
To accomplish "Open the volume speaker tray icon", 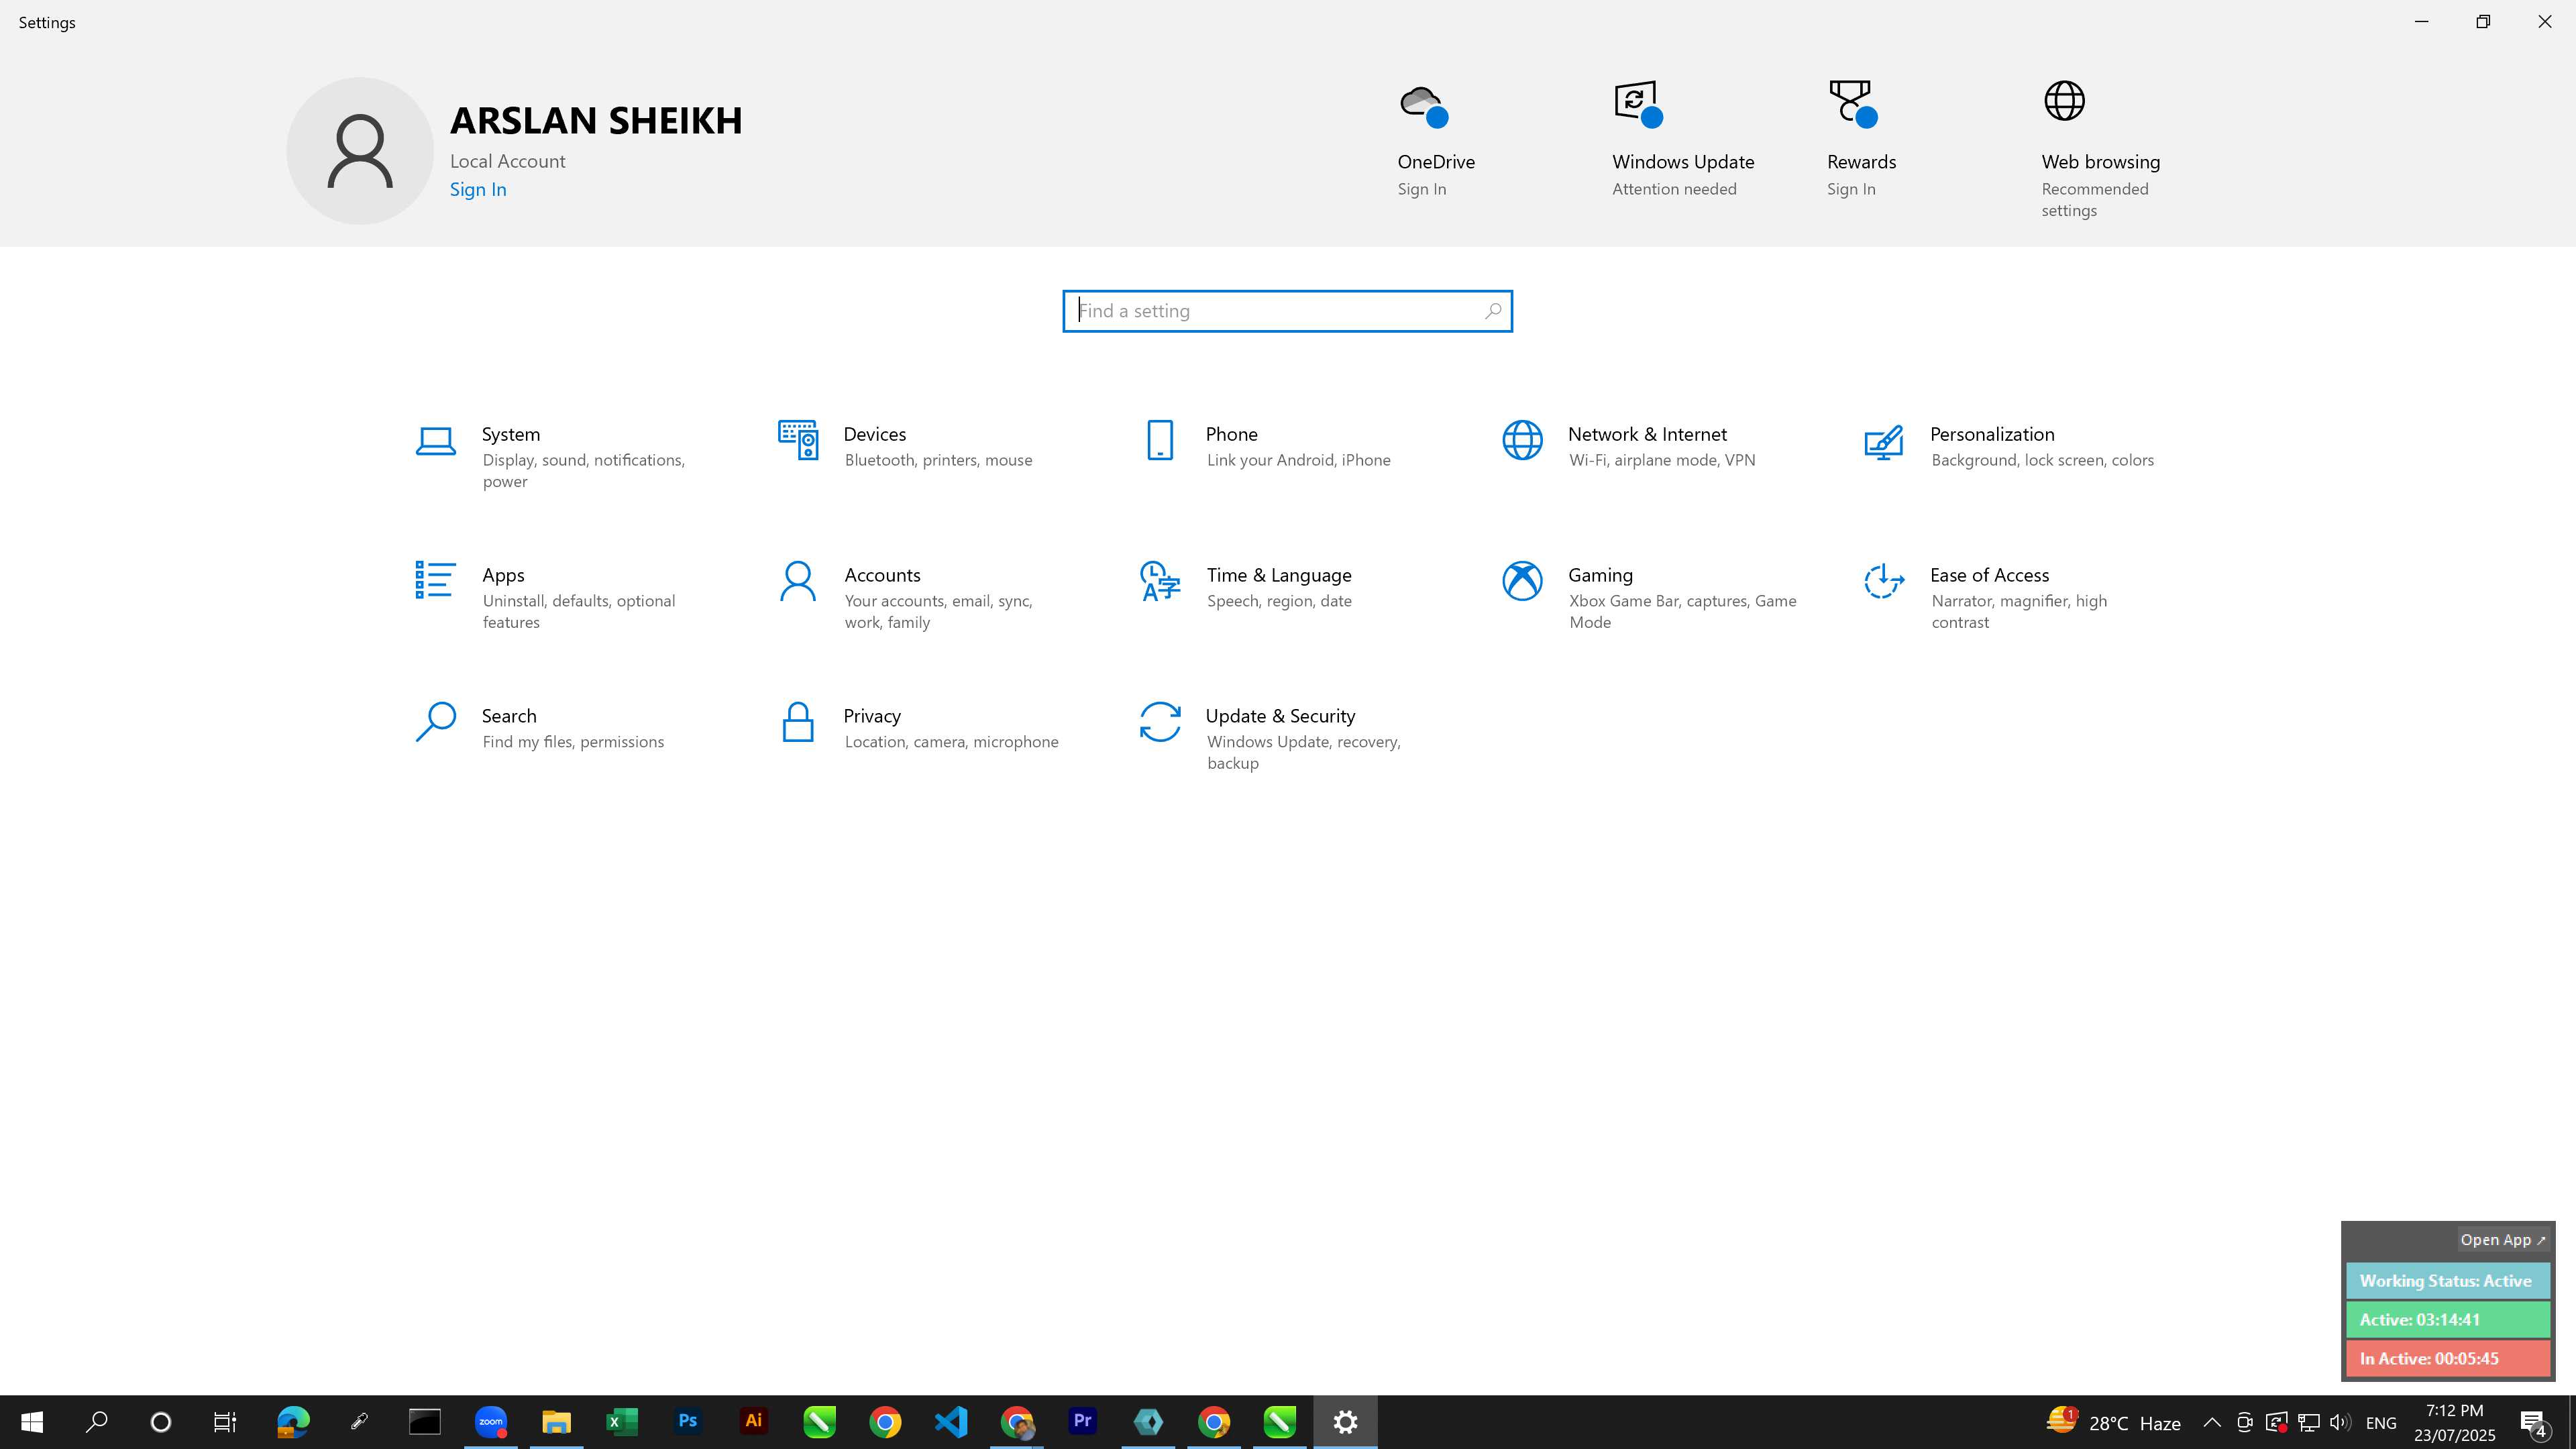I will [x=2340, y=1423].
